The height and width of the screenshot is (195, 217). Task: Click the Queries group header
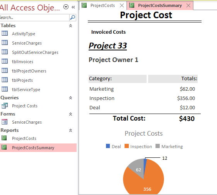[x=10, y=98]
